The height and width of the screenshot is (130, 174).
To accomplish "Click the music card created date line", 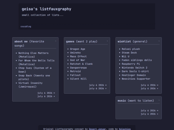I will pos(150,114).
